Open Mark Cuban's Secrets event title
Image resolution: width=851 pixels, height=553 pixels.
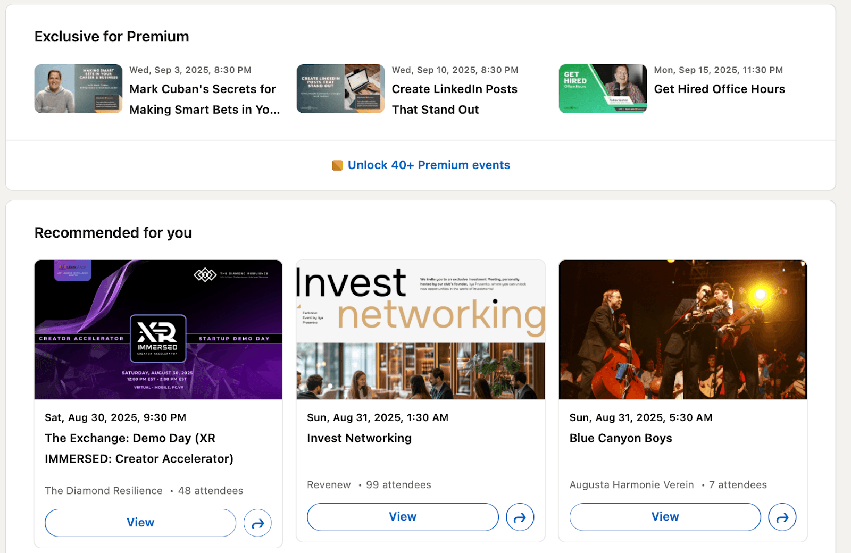(205, 99)
